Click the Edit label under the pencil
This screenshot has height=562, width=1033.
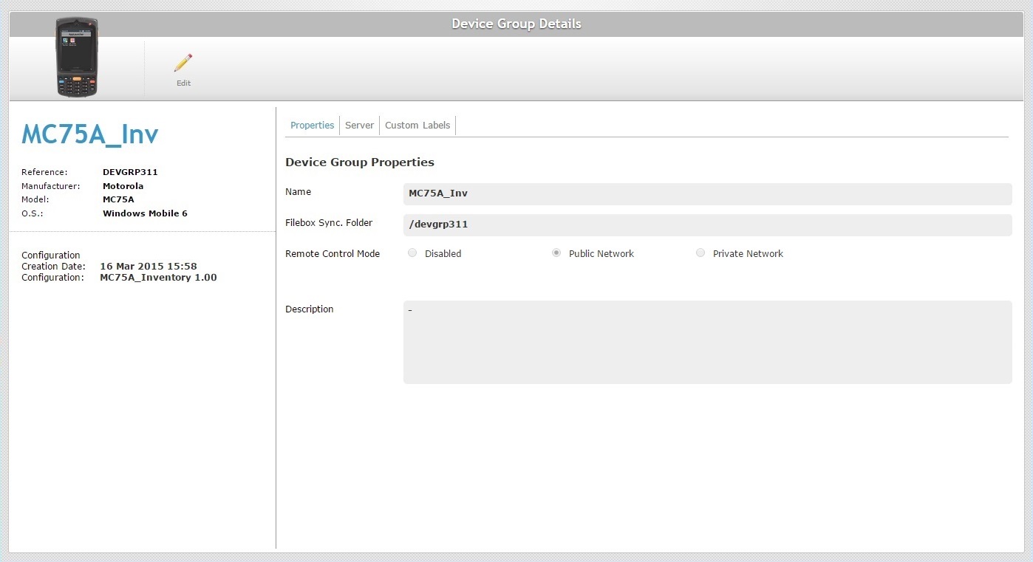183,83
